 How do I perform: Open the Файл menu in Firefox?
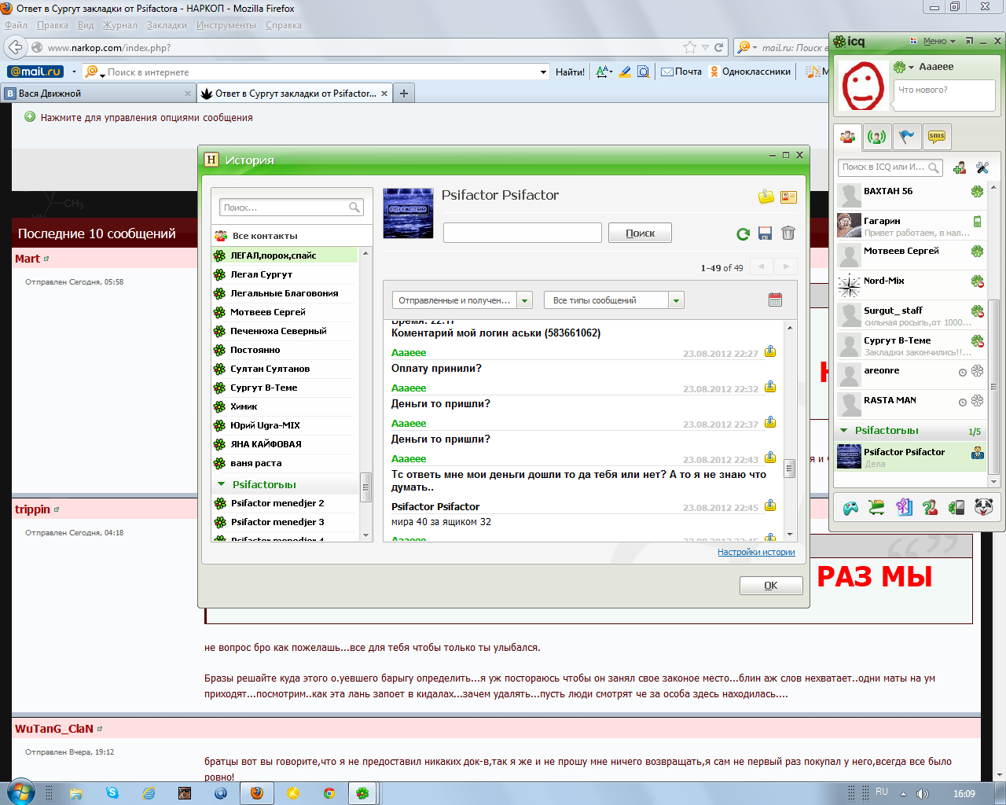tap(16, 25)
